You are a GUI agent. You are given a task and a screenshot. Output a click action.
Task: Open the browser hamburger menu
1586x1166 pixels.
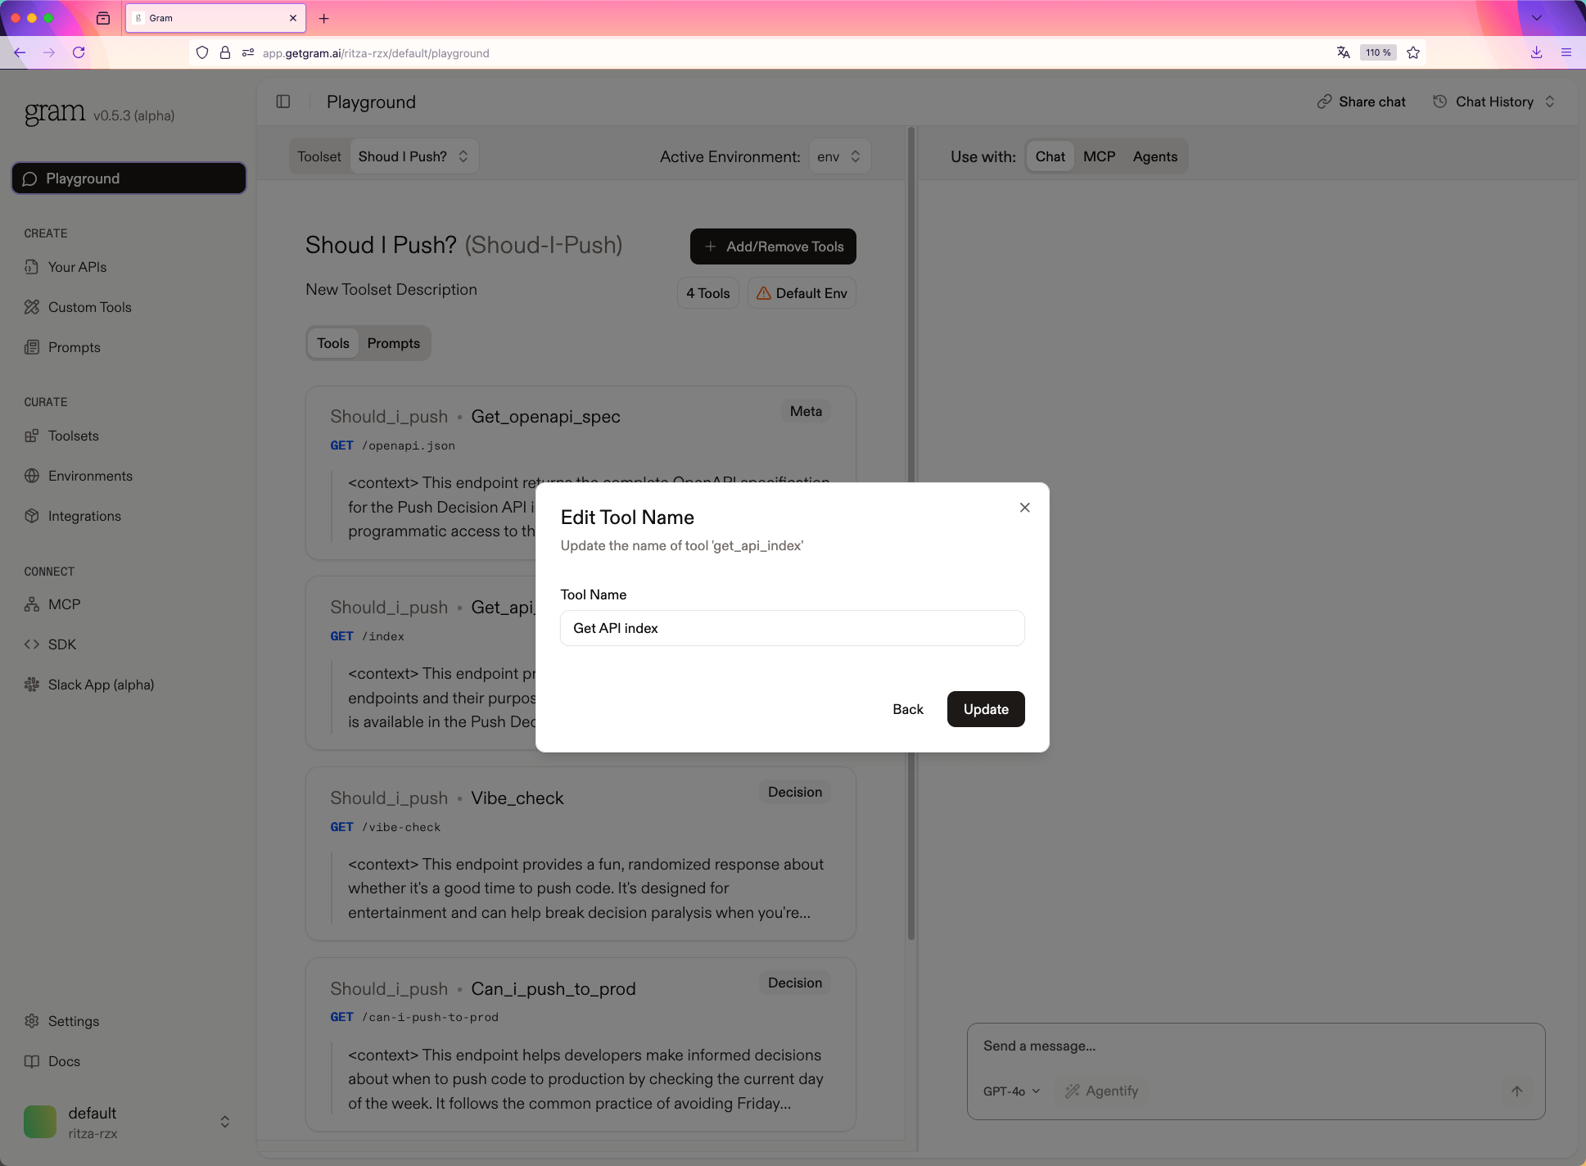(1566, 52)
